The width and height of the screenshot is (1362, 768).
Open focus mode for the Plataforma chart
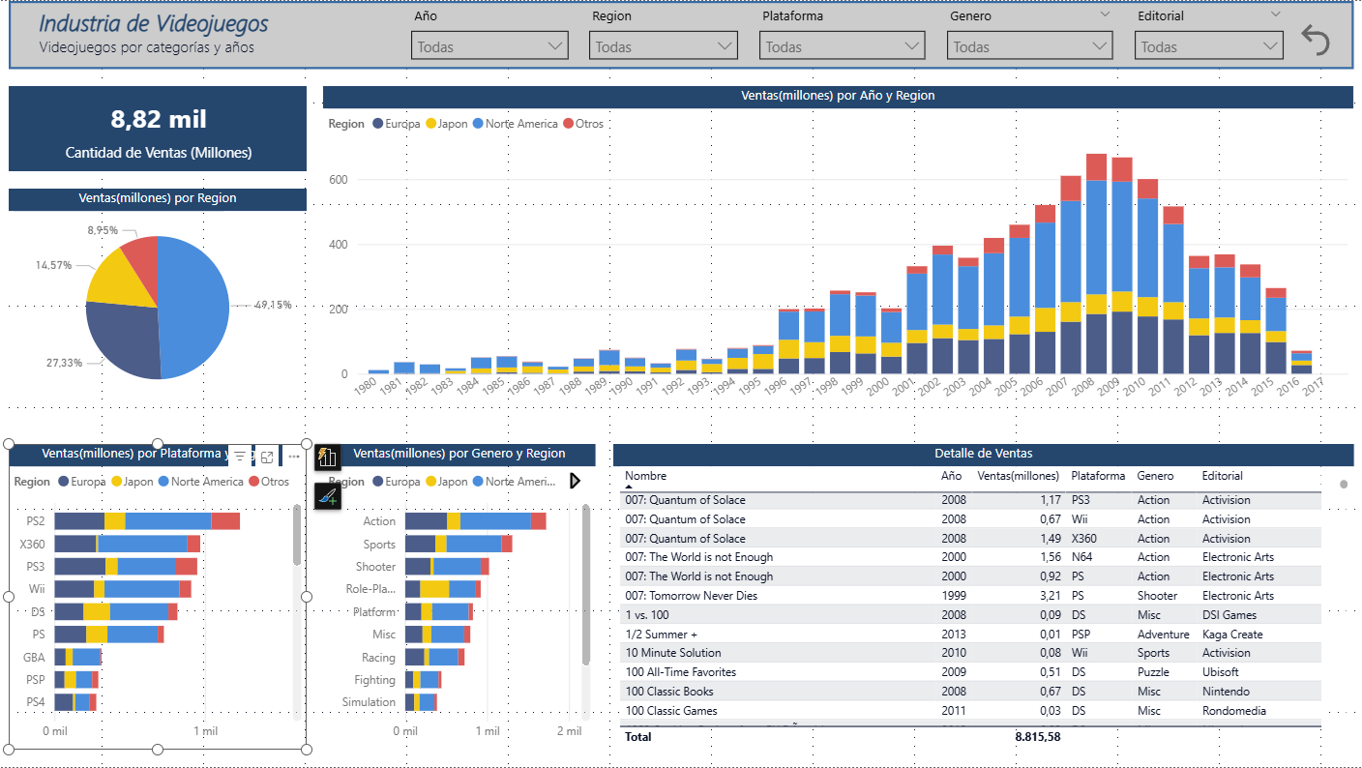tap(267, 456)
